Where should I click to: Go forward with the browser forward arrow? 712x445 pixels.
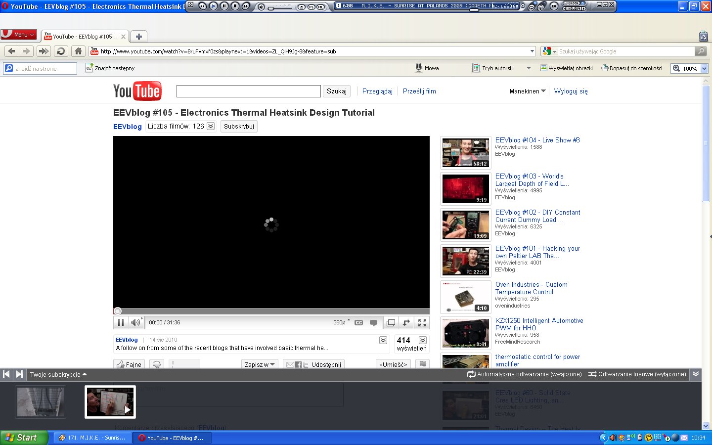click(27, 51)
